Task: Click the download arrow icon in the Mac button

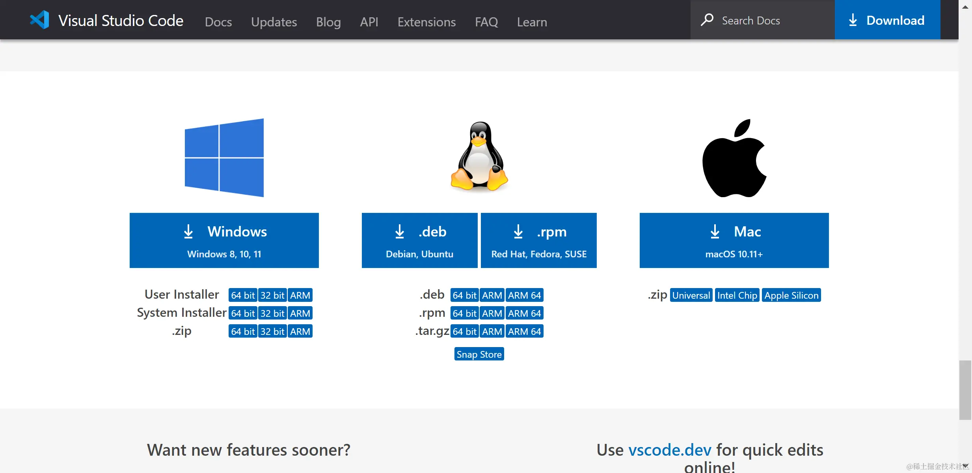Action: 715,231
